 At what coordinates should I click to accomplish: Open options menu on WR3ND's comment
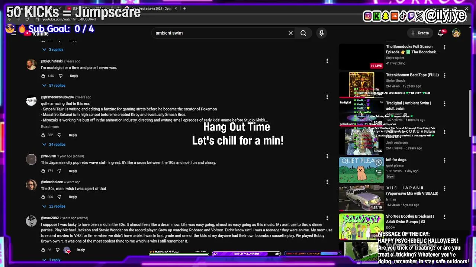point(327,156)
